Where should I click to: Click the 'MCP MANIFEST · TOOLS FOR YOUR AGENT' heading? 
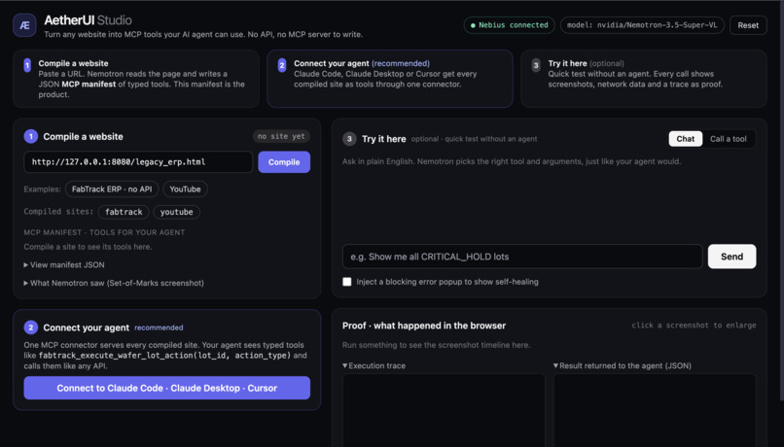point(104,232)
